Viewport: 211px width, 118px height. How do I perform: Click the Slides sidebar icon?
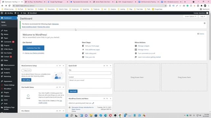pos(2,60)
